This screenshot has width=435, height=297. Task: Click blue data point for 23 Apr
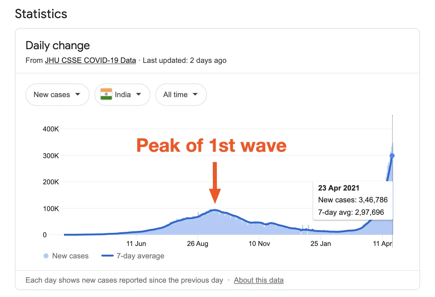[392, 156]
